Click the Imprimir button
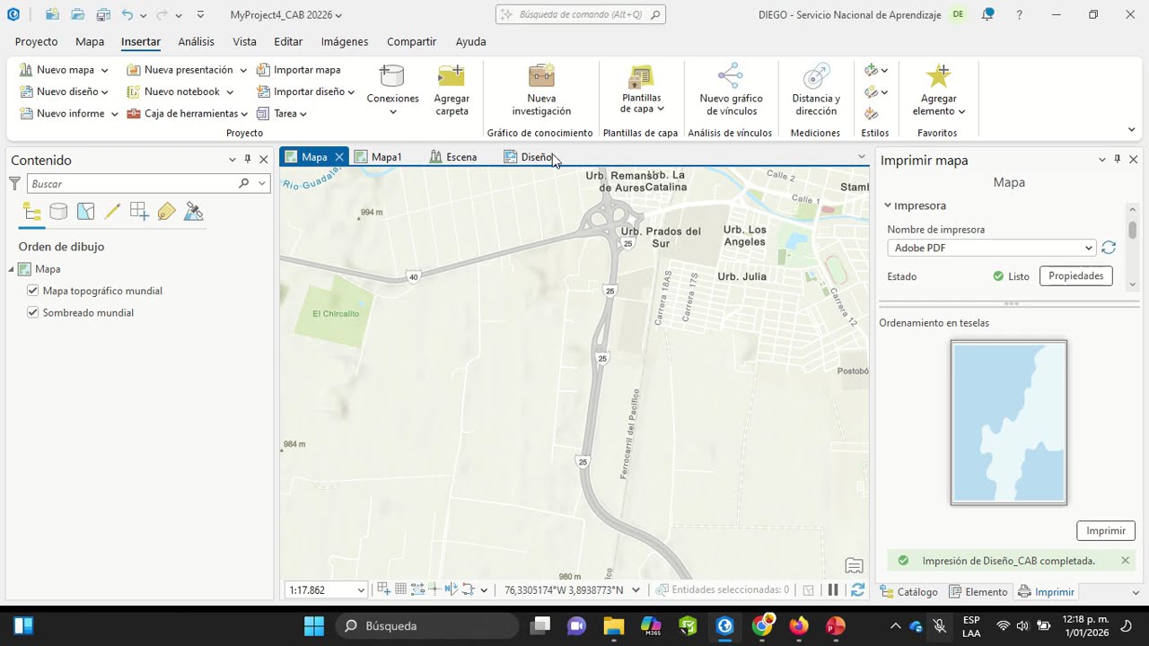Viewport: 1149px width, 646px height. coord(1106,530)
